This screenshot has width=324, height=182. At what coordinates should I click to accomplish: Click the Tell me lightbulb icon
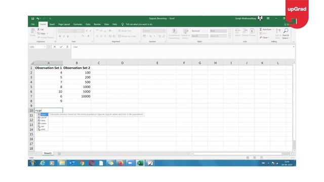pyautogui.click(x=123, y=24)
